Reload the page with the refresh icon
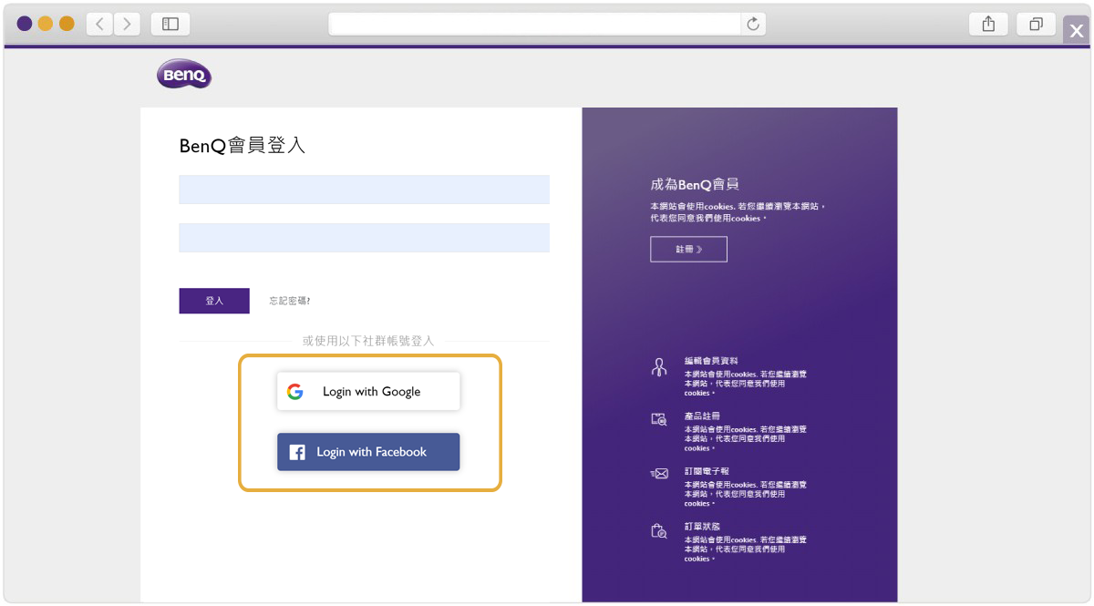1094x606 pixels. point(753,25)
